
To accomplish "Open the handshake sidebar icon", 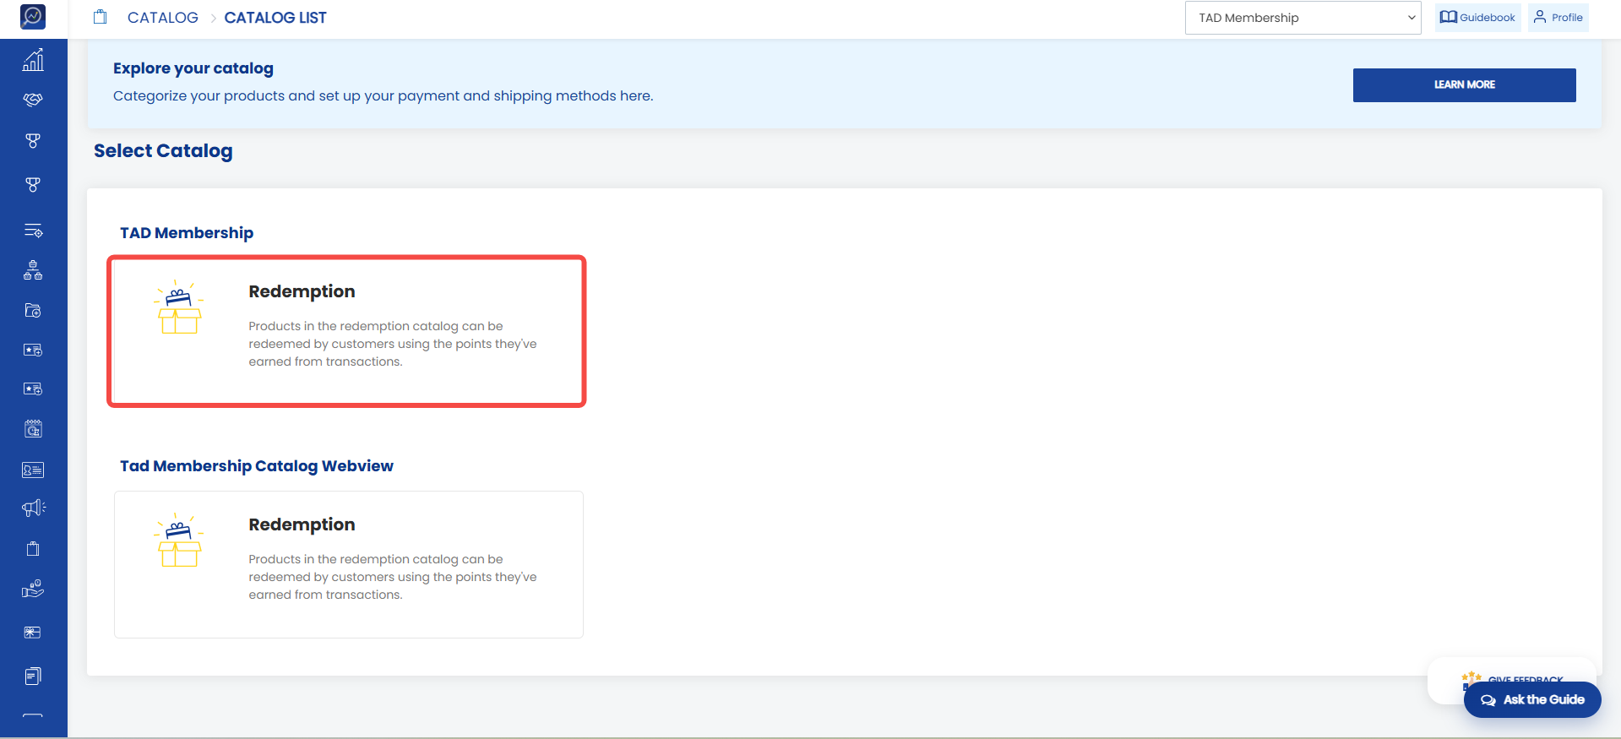I will point(33,100).
